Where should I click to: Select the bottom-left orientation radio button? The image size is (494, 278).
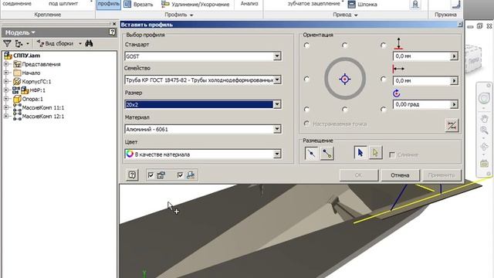[x=306, y=109]
